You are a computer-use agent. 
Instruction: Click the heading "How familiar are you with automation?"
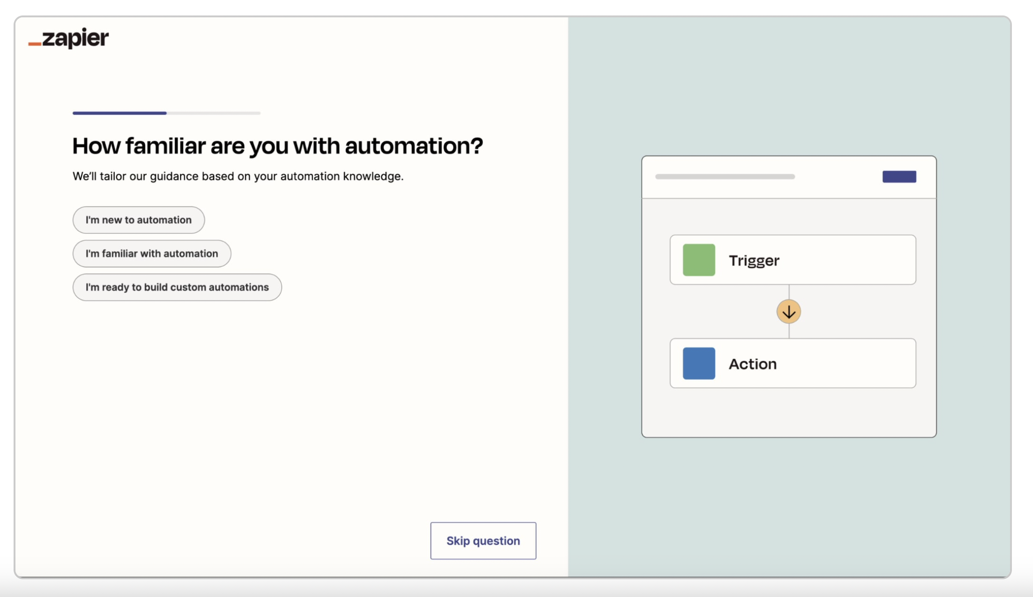(x=277, y=146)
